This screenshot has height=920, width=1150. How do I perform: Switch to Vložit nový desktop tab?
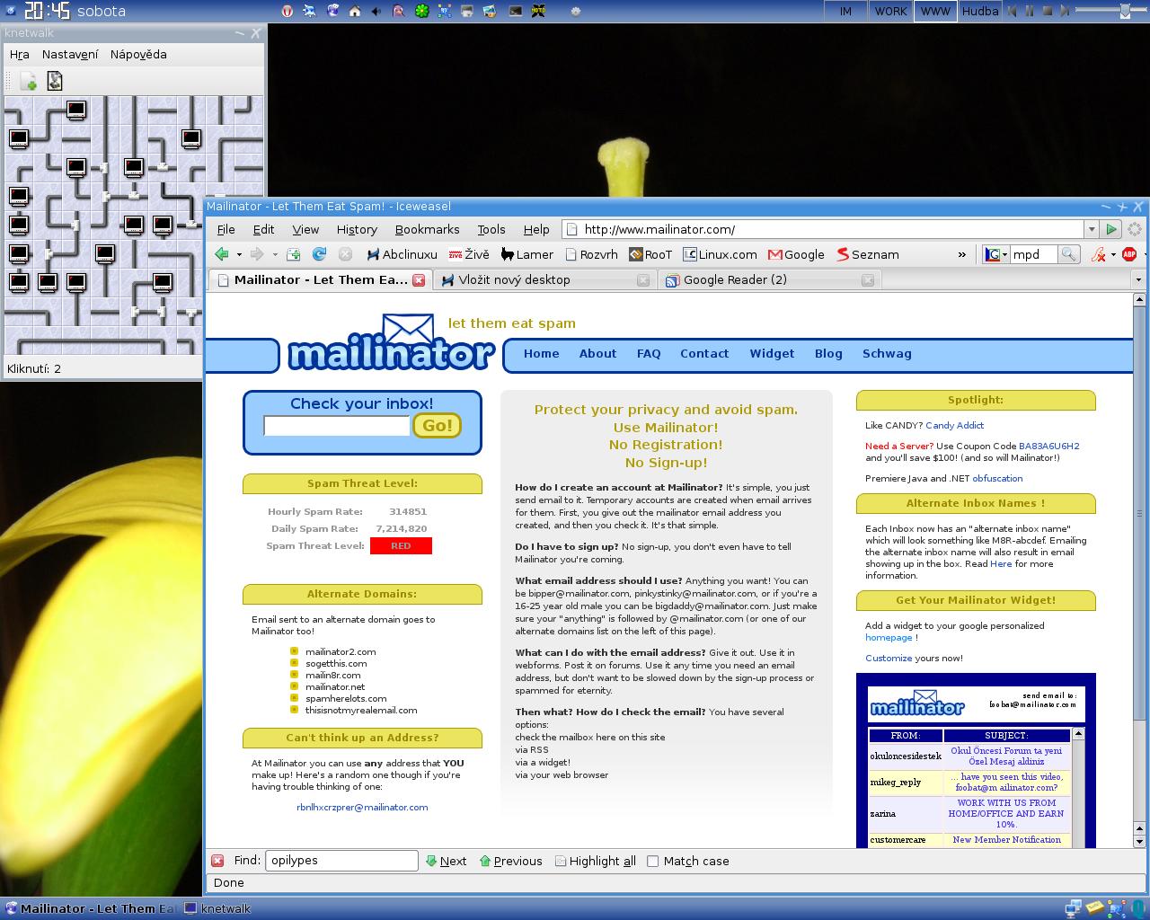pyautogui.click(x=545, y=279)
